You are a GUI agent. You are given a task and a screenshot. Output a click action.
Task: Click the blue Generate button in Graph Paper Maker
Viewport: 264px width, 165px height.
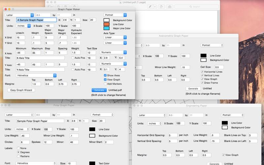[99, 90]
